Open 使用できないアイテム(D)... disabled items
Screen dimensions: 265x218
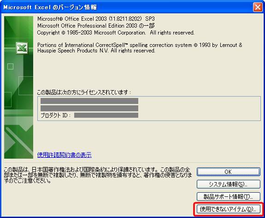(x=228, y=209)
